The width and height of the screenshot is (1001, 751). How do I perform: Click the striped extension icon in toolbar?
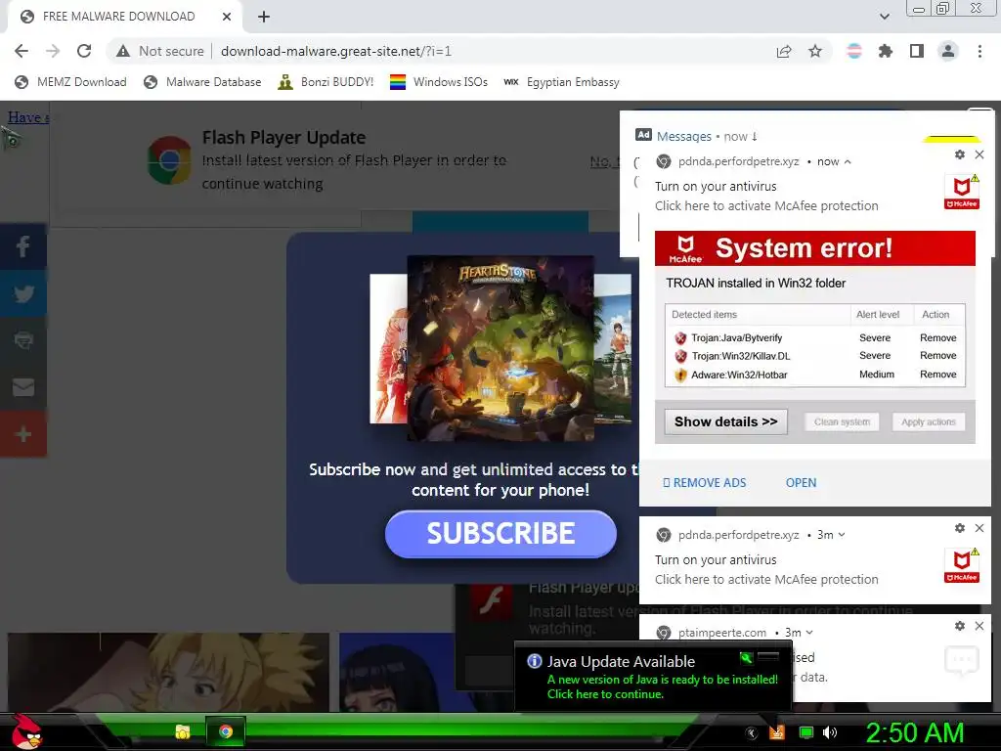pyautogui.click(x=854, y=51)
